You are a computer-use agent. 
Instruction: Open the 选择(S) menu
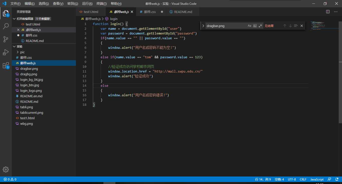(x=44, y=4)
